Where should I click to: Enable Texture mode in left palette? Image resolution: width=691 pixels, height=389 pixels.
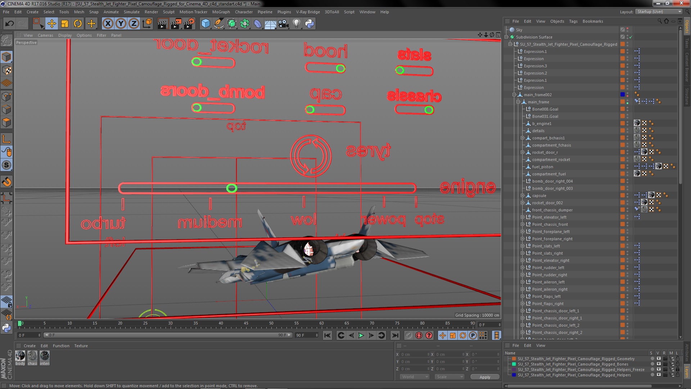pyautogui.click(x=6, y=70)
